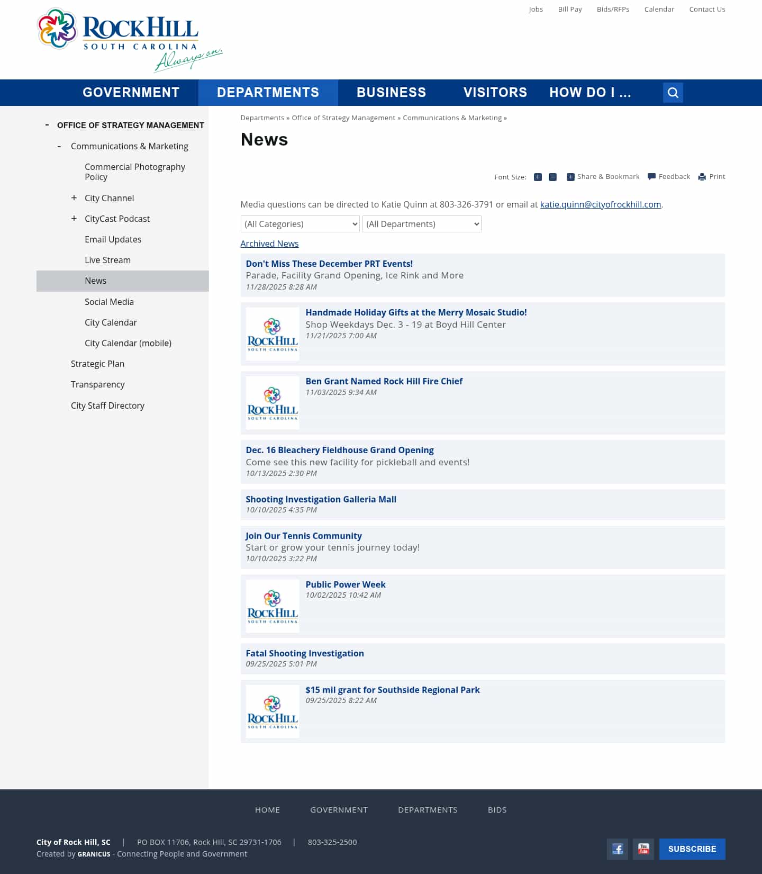762x874 pixels.
Task: Click Departments in the breadcrumb
Action: (x=262, y=118)
